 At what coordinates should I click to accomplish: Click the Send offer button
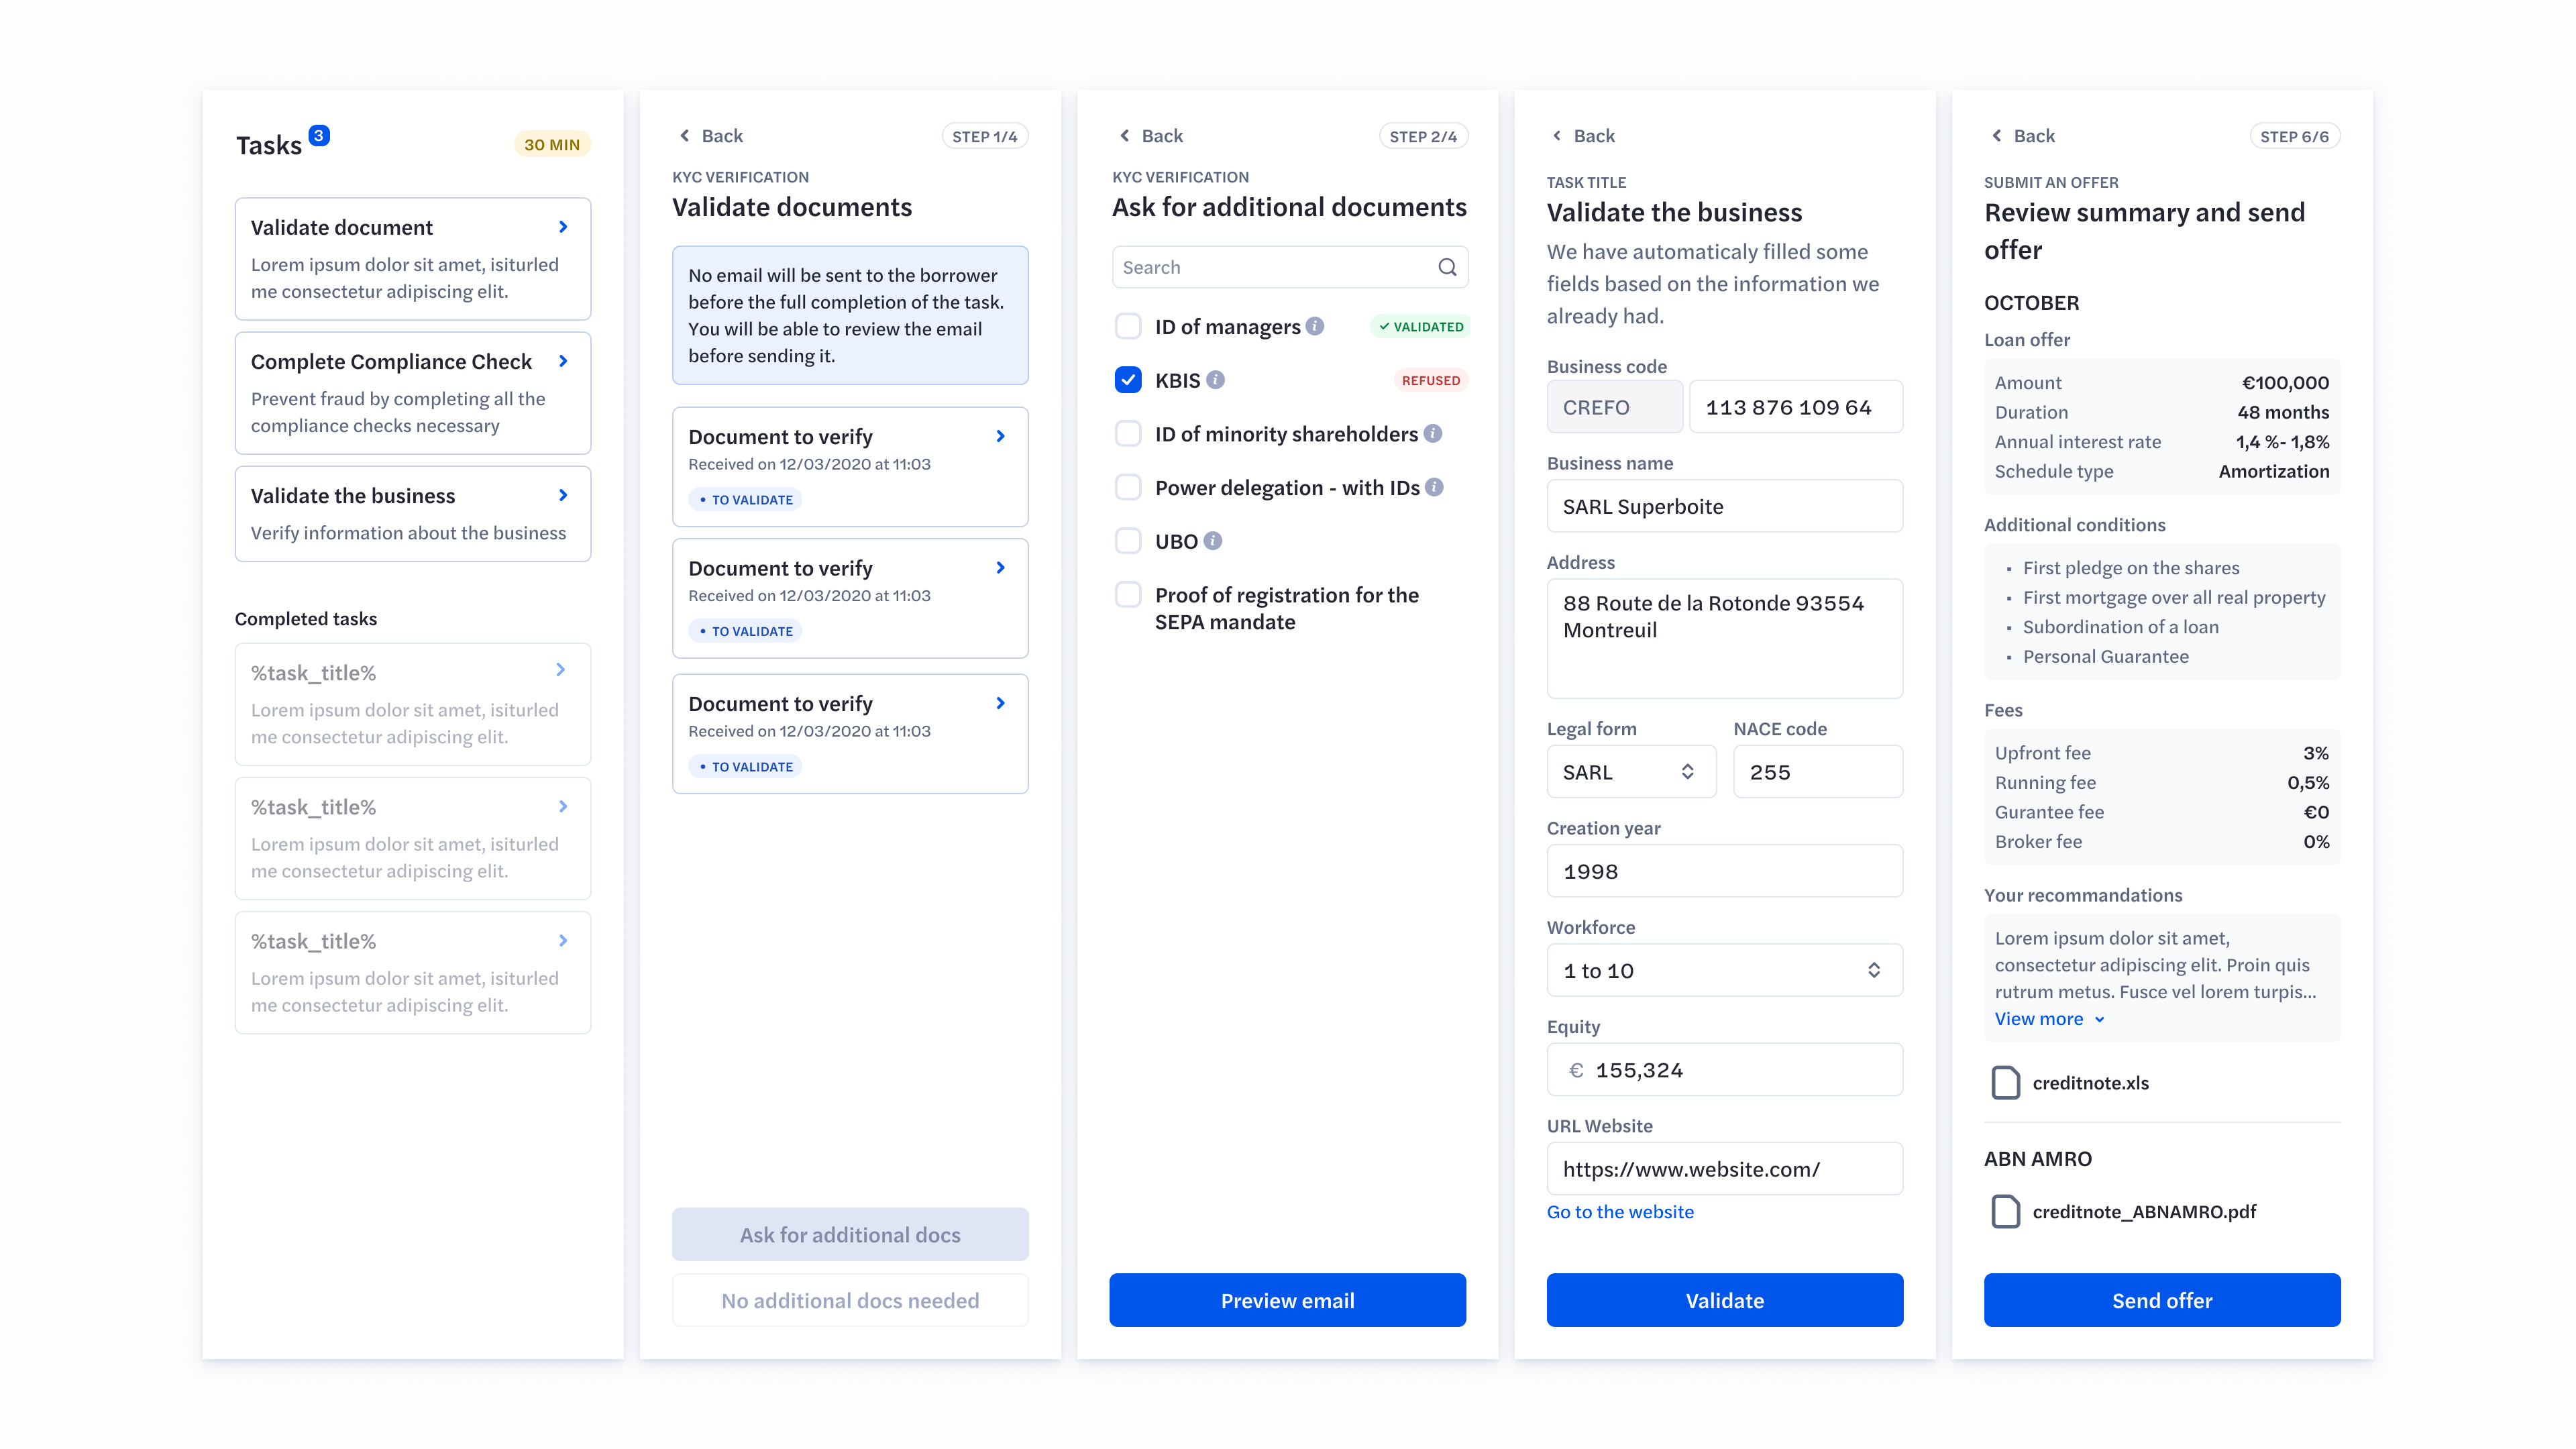(2162, 1300)
